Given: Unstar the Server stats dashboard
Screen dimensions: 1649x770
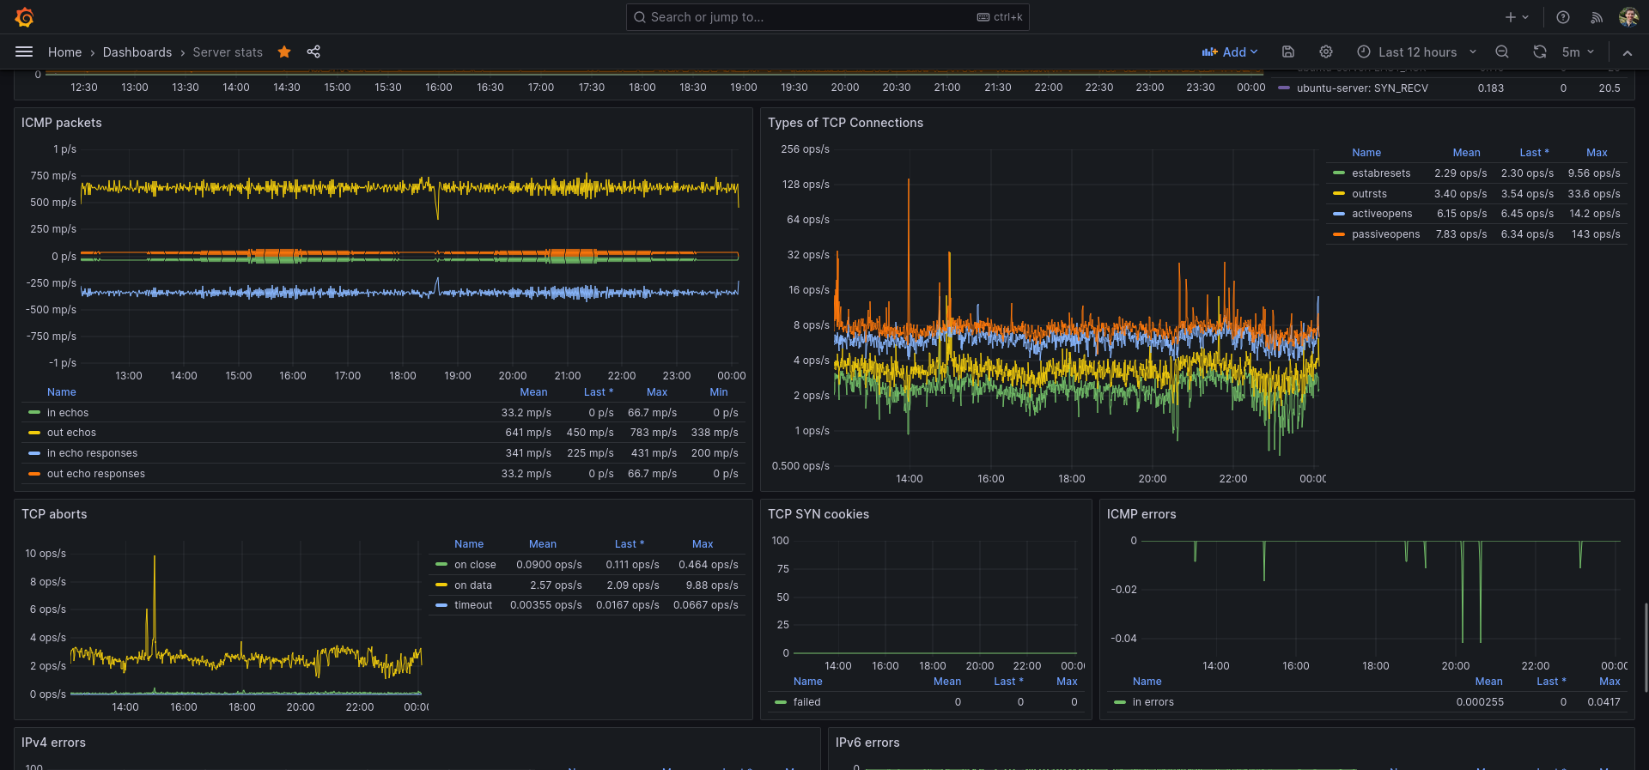Looking at the screenshot, I should coord(284,52).
